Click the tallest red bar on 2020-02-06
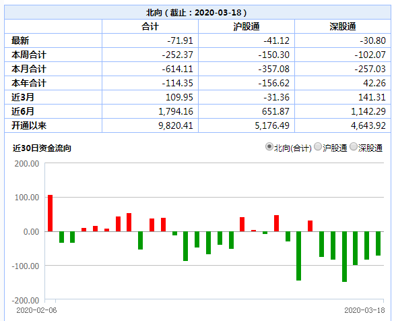Viewport: 394px width, 321px height. click(x=51, y=213)
